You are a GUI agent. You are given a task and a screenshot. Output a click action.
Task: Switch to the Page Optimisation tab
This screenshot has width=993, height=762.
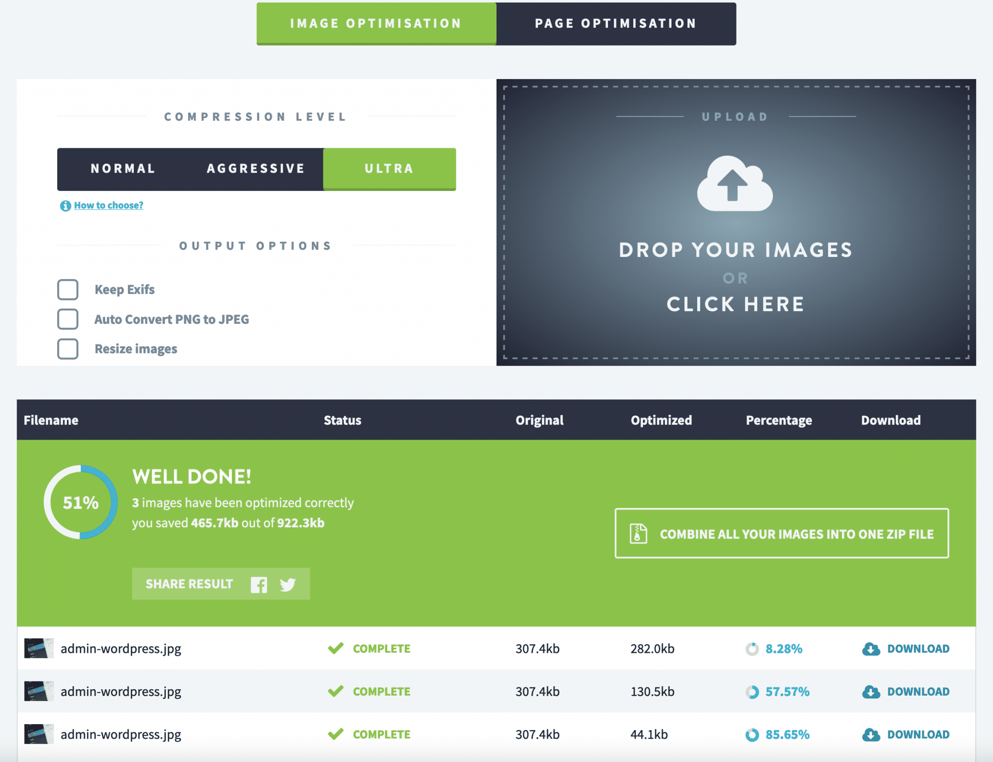[x=615, y=23]
